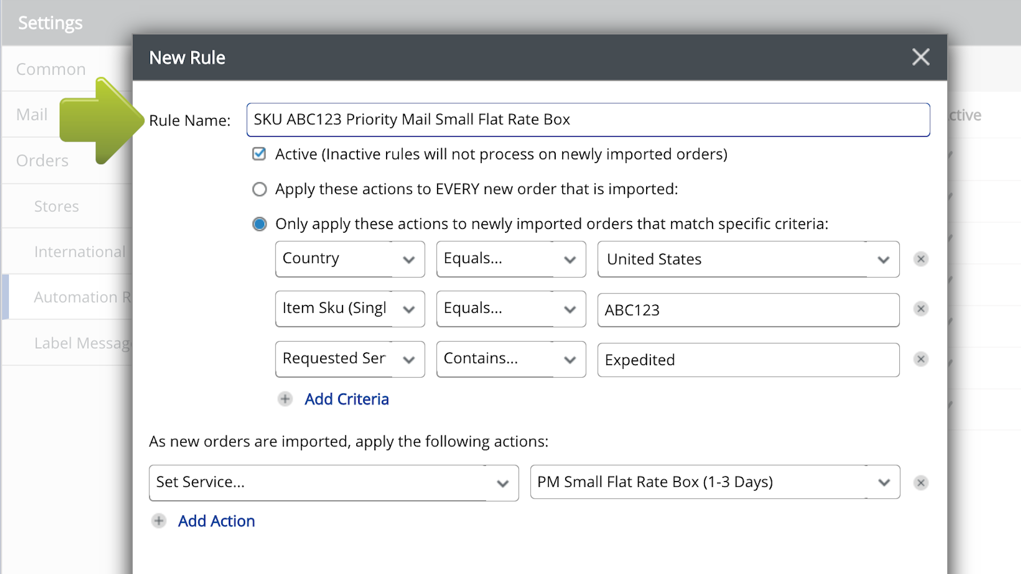Open the Equals operator dropdown for Country
1021x574 pixels.
click(511, 259)
